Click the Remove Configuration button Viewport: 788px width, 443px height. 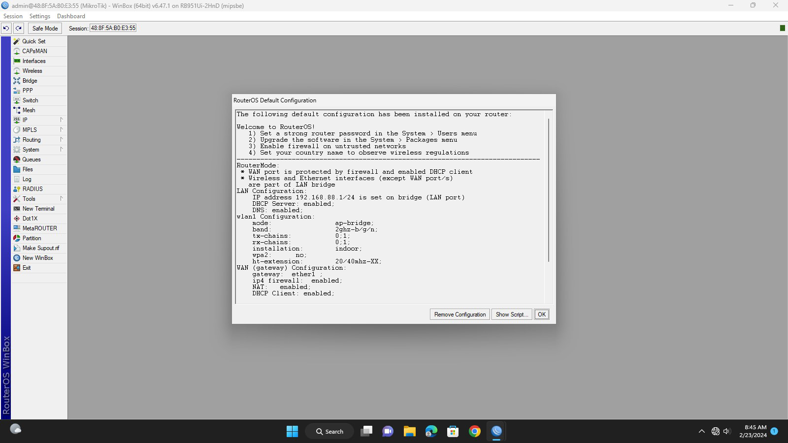(460, 315)
